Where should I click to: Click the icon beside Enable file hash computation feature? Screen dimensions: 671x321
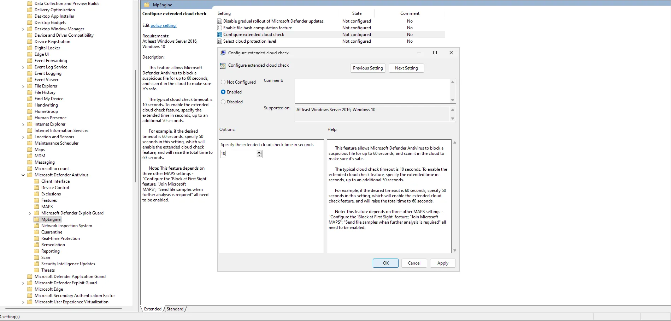220,28
